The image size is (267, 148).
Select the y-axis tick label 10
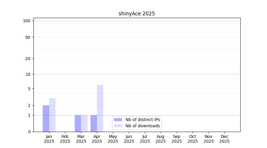click(28, 74)
